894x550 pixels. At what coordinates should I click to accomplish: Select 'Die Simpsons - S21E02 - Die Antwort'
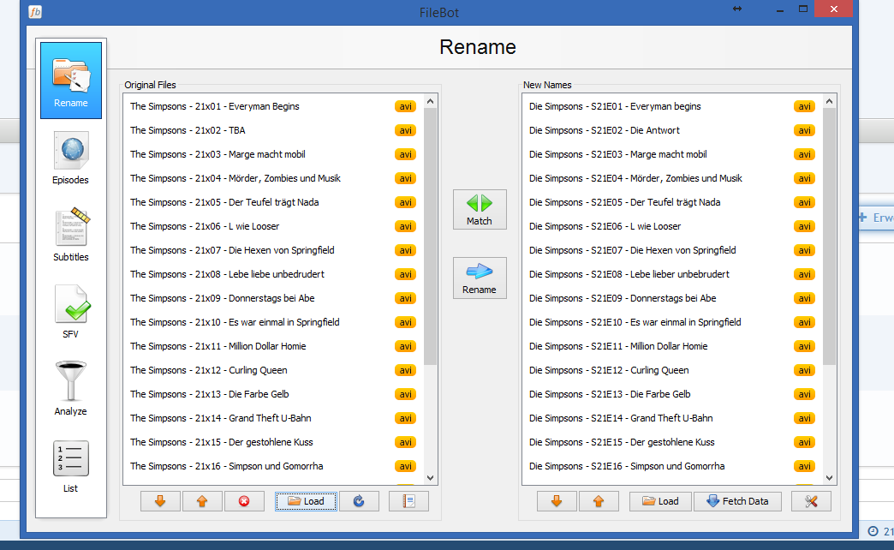pyautogui.click(x=673, y=131)
